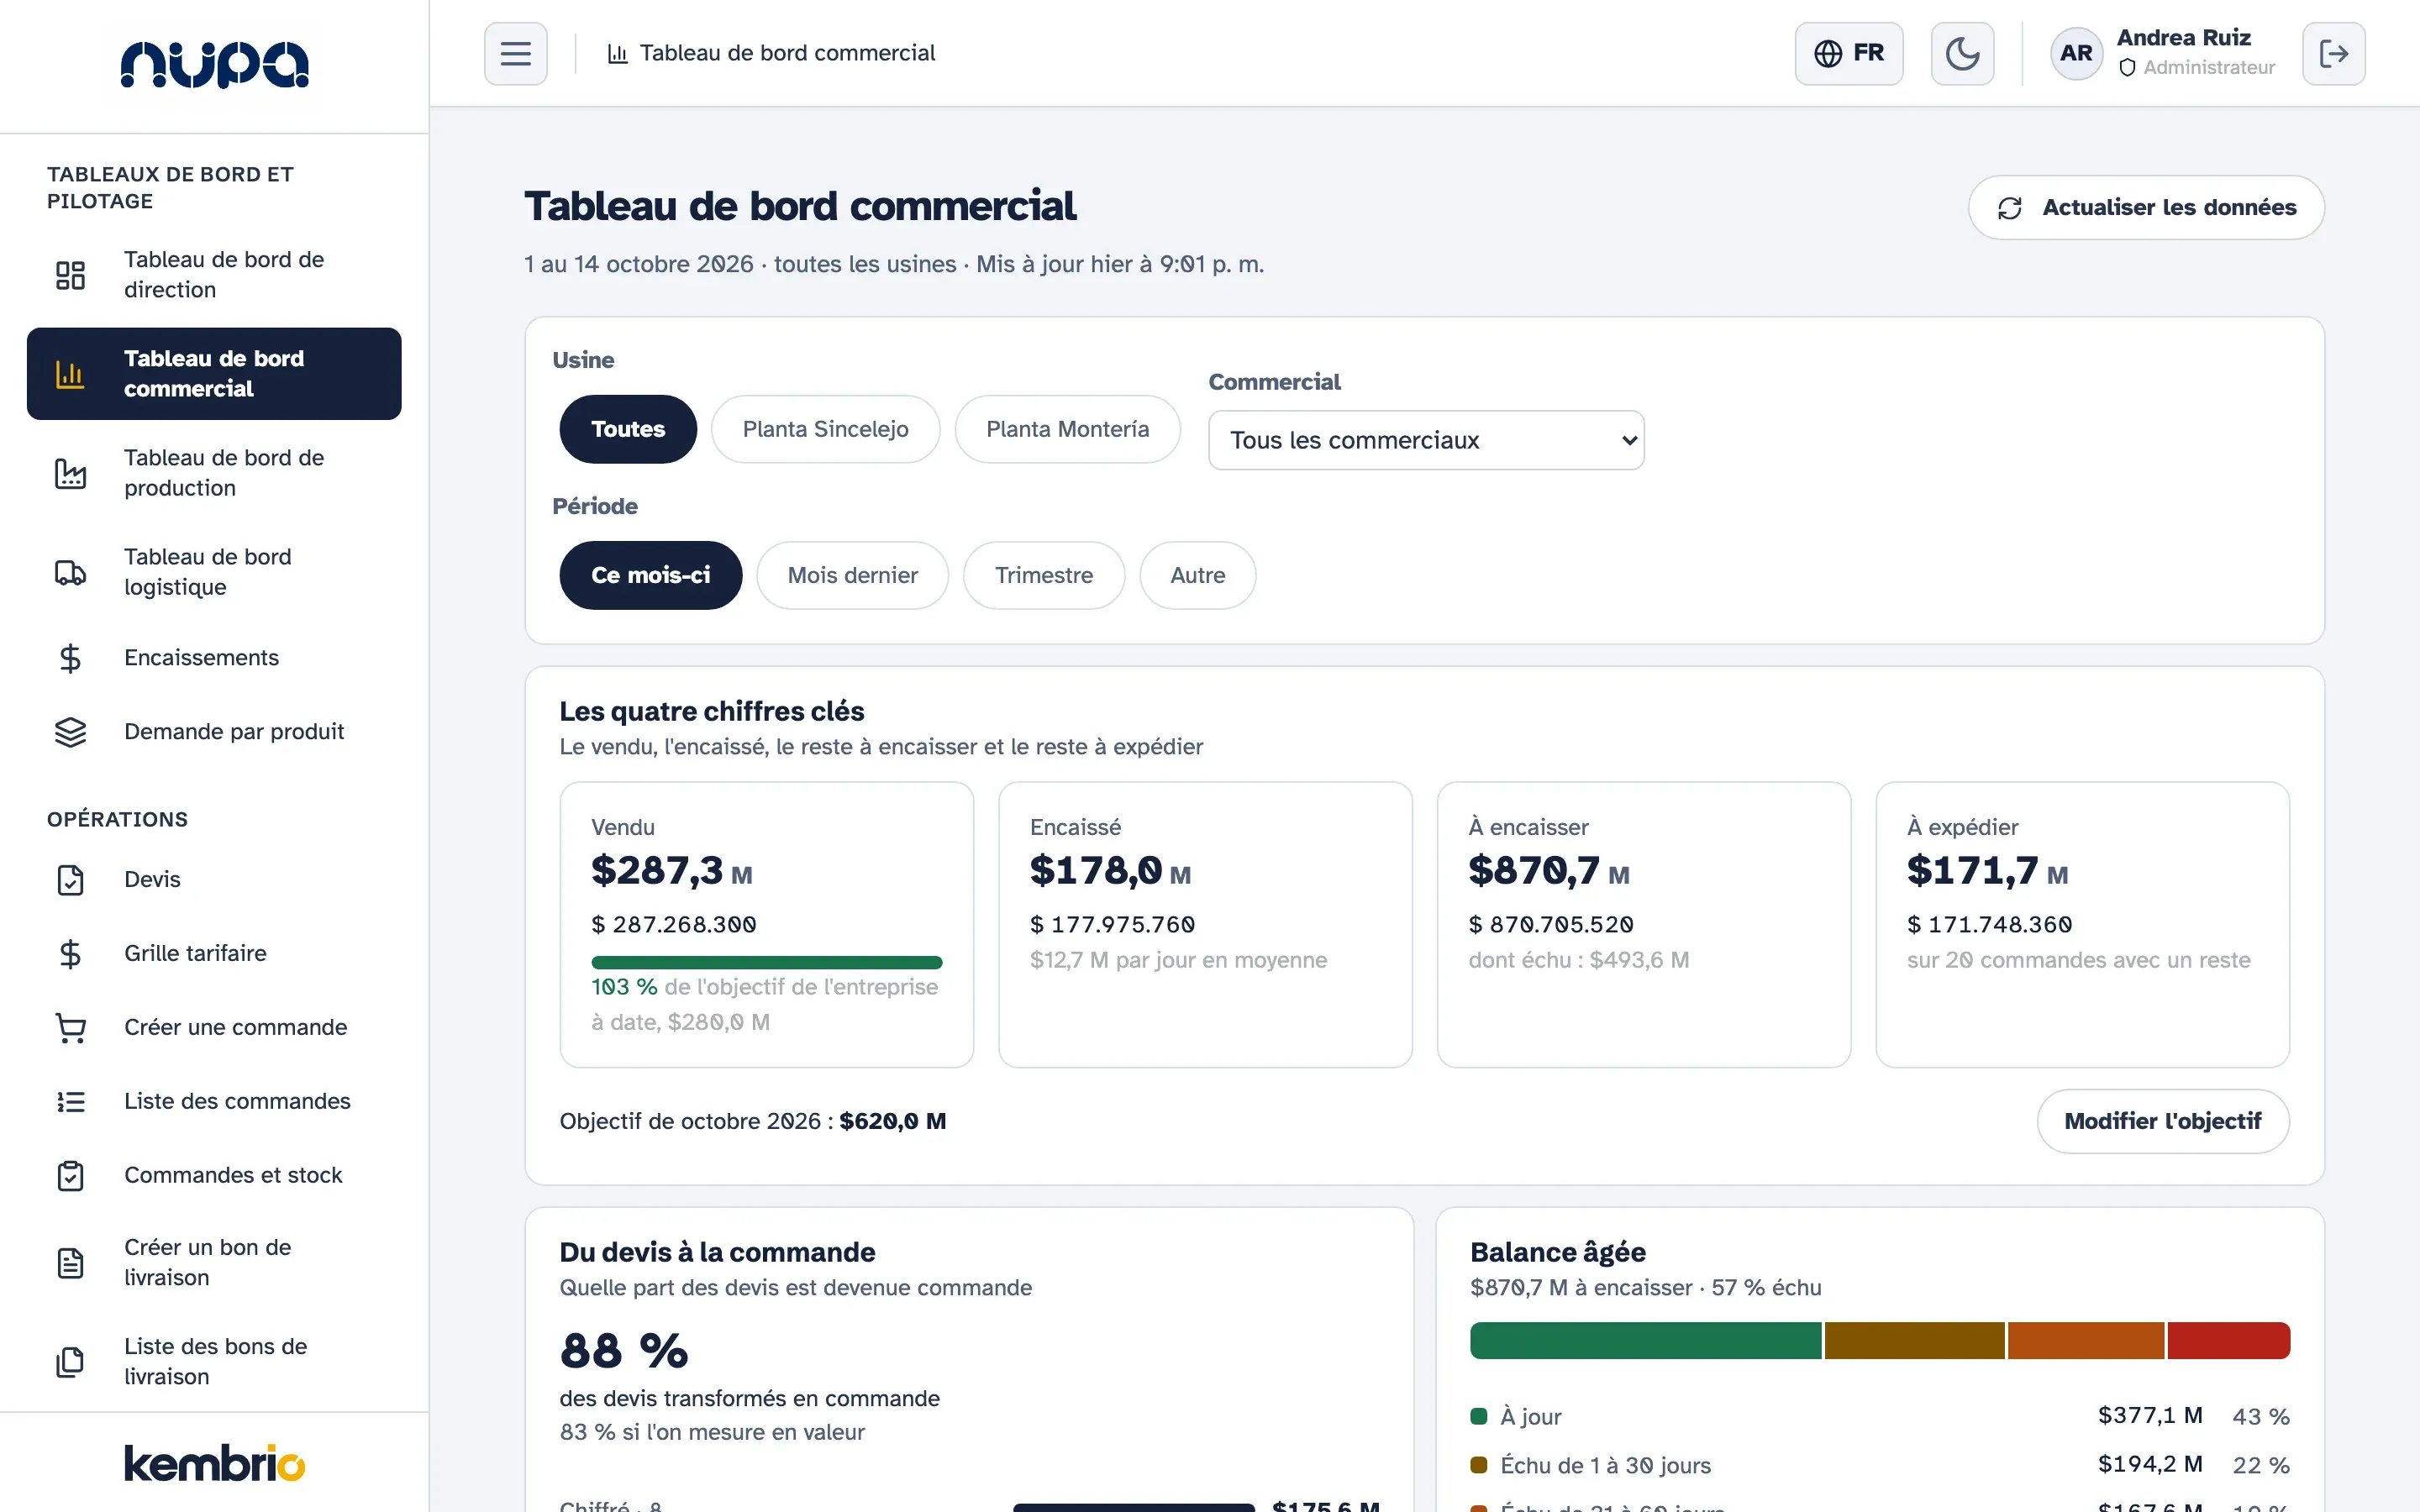Click Modifier l'objectif button
The height and width of the screenshot is (1512, 2420).
click(x=2162, y=1121)
